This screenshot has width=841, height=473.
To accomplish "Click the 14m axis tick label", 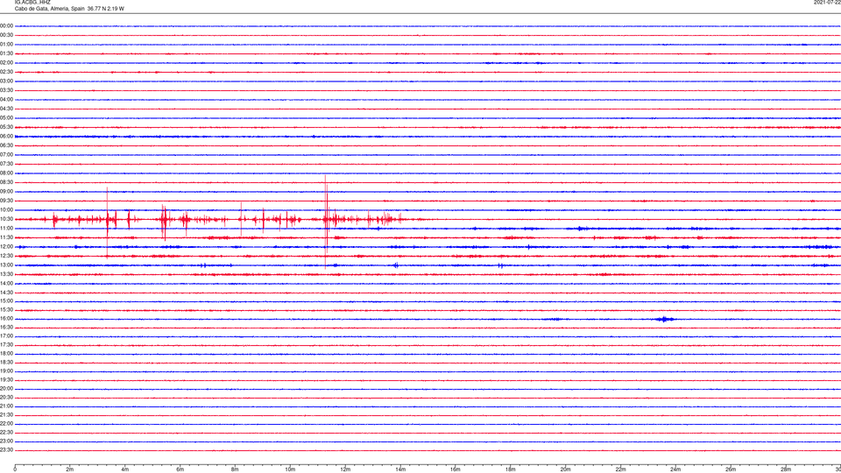I will tap(400, 469).
